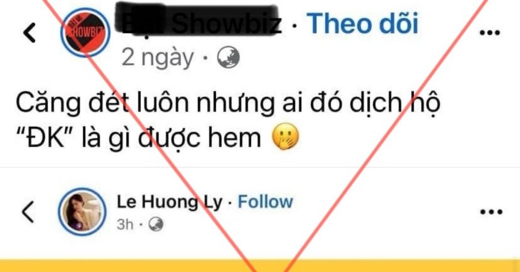Click the yellow banner at the bottom
This screenshot has height=272, width=520.
click(260, 266)
